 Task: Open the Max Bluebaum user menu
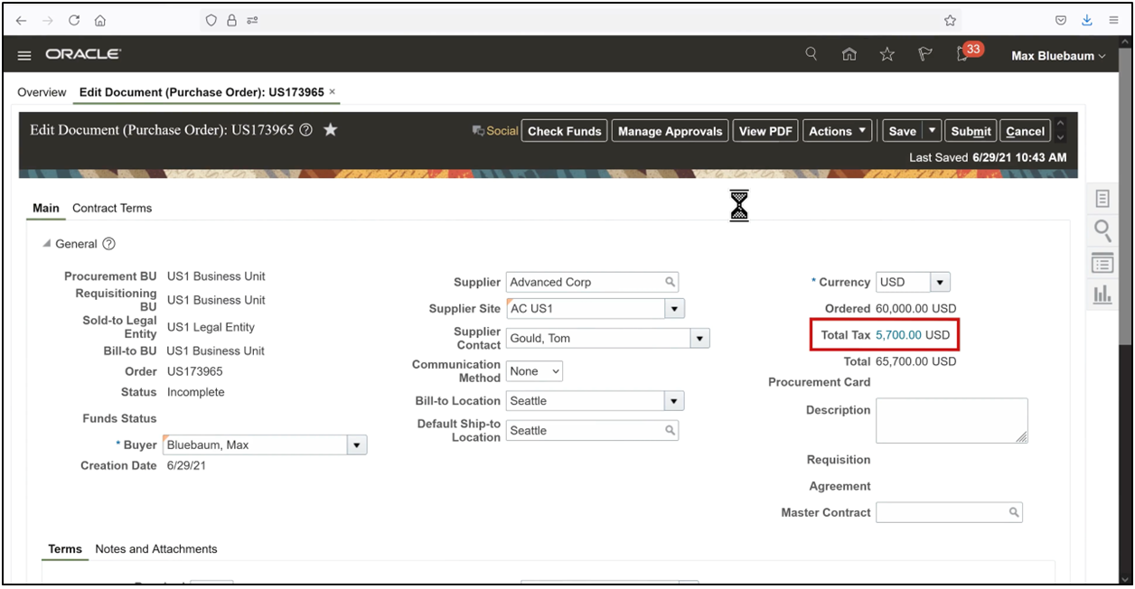[1056, 55]
